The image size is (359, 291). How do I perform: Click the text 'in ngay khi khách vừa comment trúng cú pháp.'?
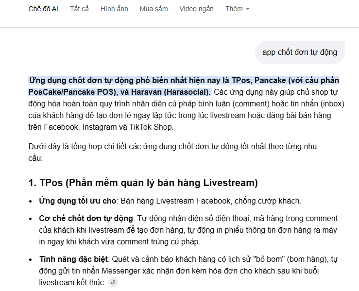click(x=120, y=242)
